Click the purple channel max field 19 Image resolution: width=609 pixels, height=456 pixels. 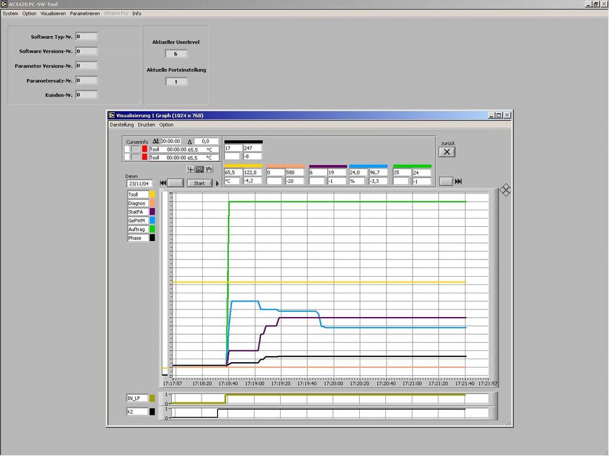coord(337,173)
